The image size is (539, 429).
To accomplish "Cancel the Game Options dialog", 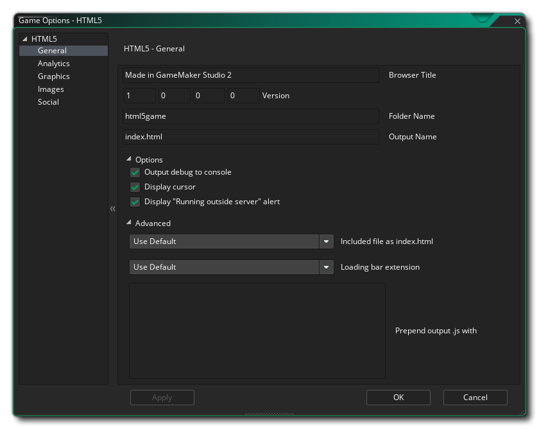I will (475, 397).
